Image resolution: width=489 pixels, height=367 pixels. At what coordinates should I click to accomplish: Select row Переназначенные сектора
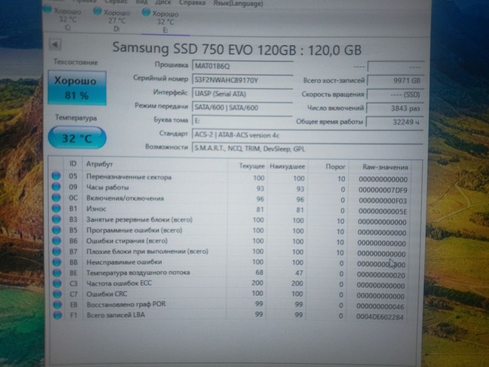tap(230, 178)
